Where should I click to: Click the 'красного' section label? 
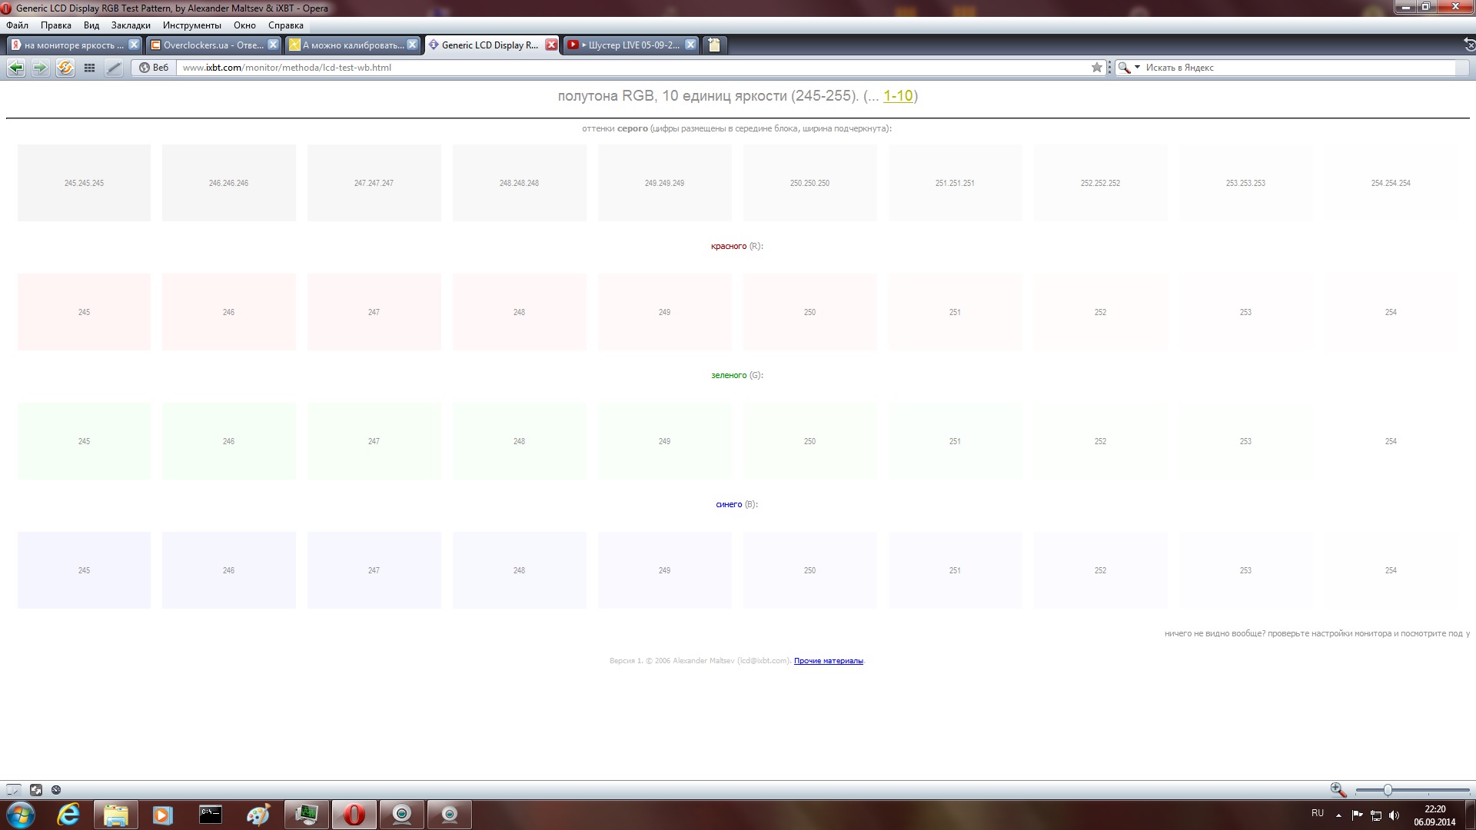tap(729, 246)
